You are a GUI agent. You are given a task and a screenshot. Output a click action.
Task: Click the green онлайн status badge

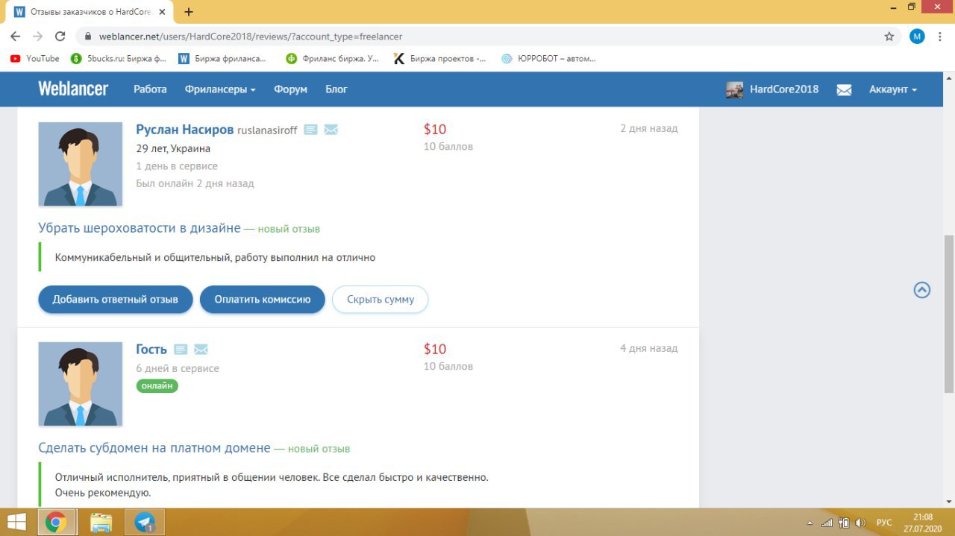click(157, 385)
